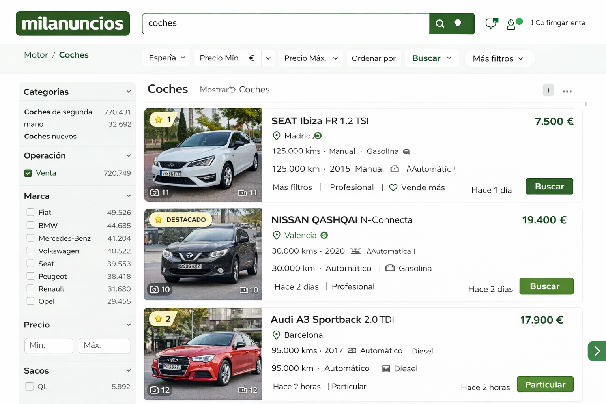
Task: Open the España location dropdown
Action: click(x=166, y=58)
